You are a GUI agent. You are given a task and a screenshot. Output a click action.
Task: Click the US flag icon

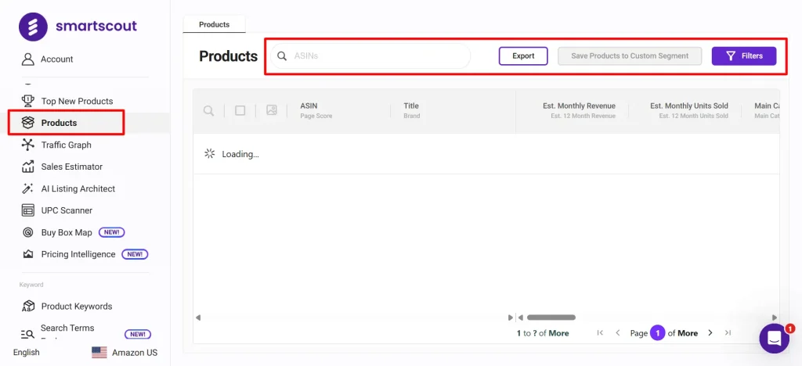pos(99,352)
